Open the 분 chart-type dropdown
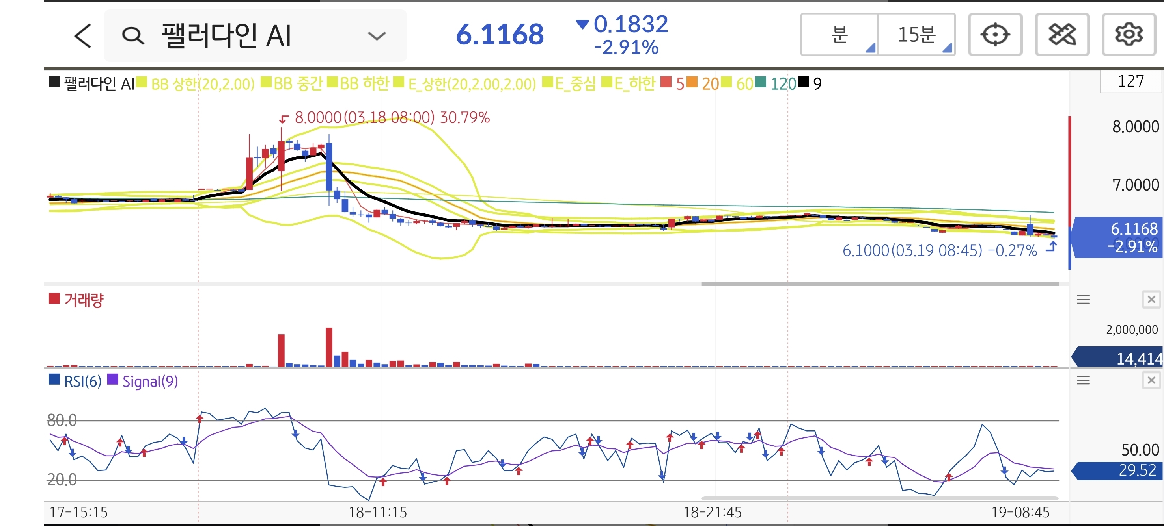 click(839, 35)
